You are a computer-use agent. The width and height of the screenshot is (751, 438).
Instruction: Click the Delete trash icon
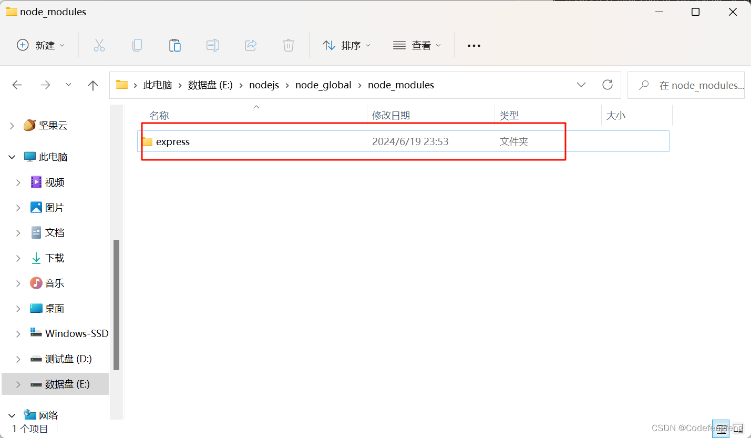click(x=288, y=45)
